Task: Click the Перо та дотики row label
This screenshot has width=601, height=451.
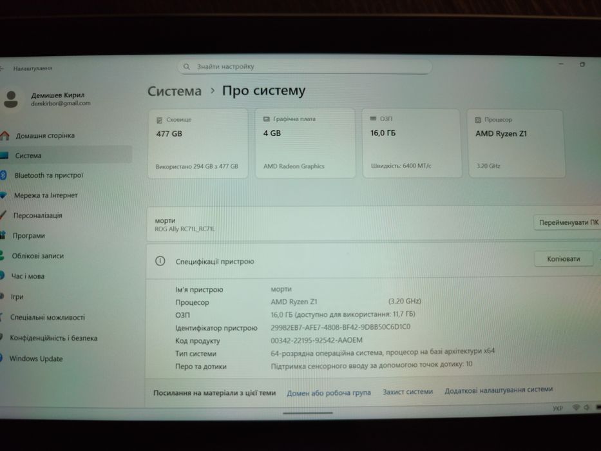Action: pos(201,367)
